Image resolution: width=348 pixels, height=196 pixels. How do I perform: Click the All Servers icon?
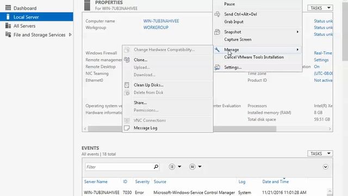click(x=8, y=26)
